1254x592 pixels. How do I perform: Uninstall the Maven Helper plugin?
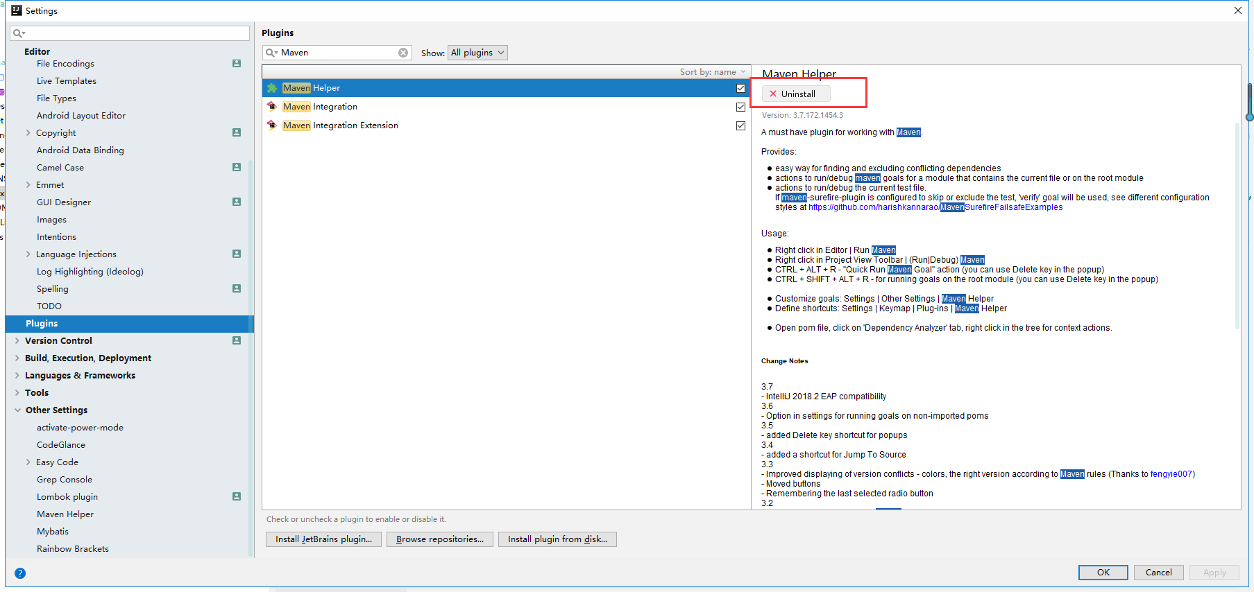tap(796, 94)
